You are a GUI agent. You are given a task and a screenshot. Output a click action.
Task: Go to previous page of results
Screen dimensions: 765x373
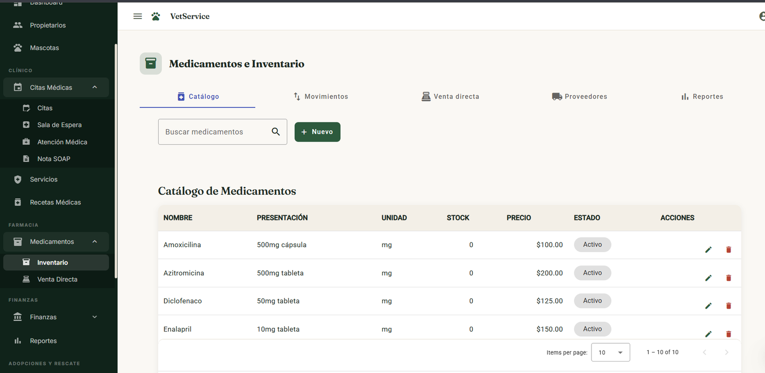[704, 352]
